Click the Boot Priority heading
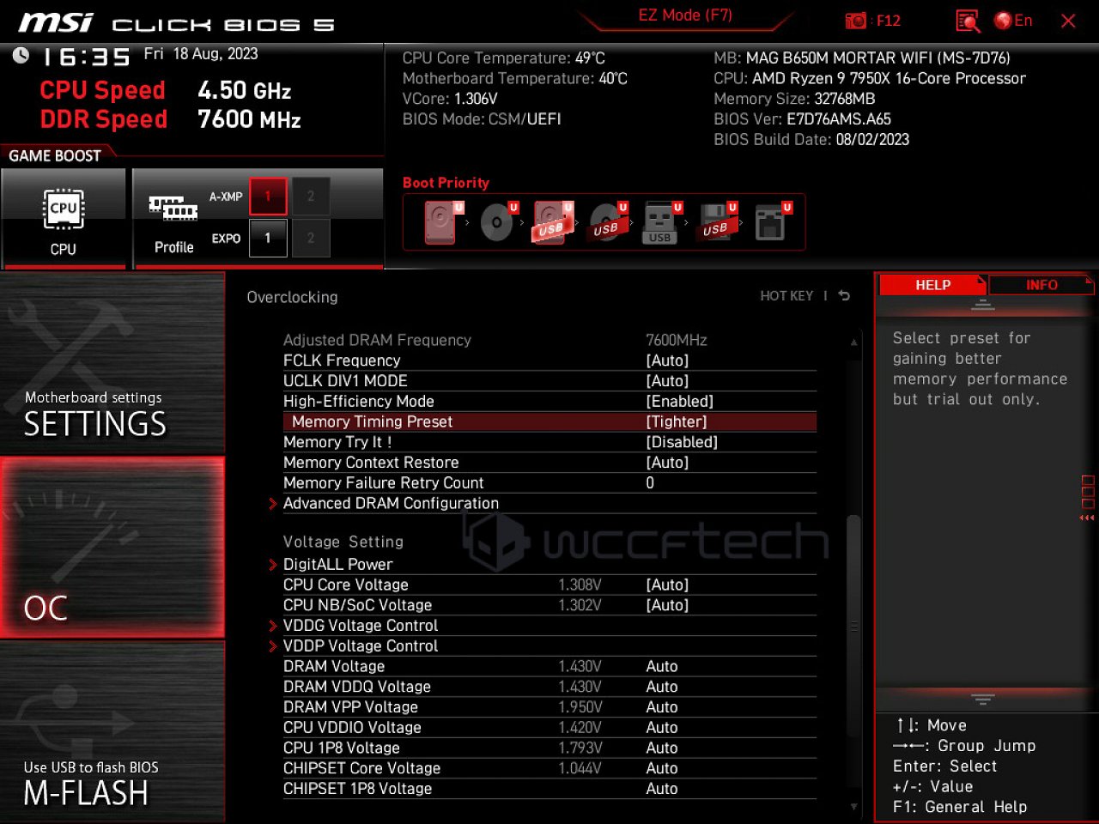 point(446,183)
